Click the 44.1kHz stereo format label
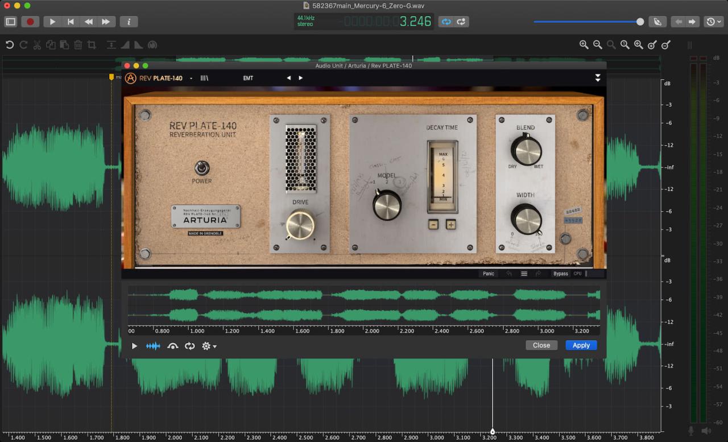This screenshot has width=728, height=442. pos(305,21)
